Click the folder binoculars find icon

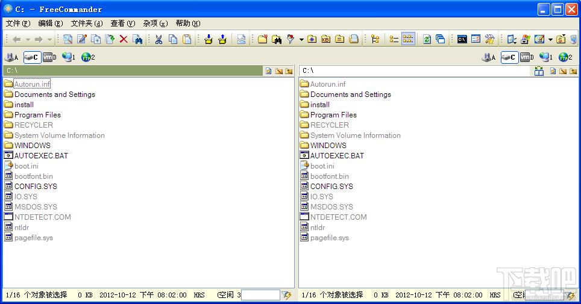coord(277,39)
